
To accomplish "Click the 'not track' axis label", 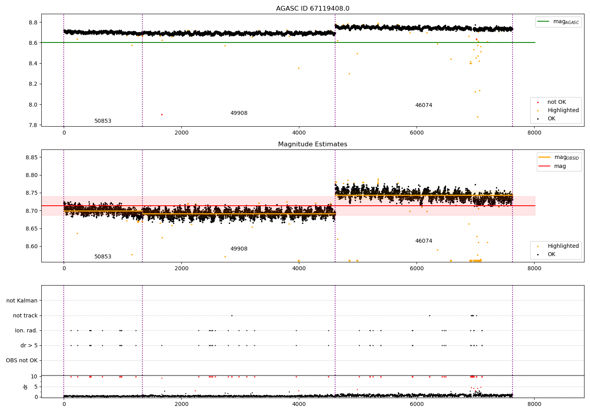I will tap(25, 315).
